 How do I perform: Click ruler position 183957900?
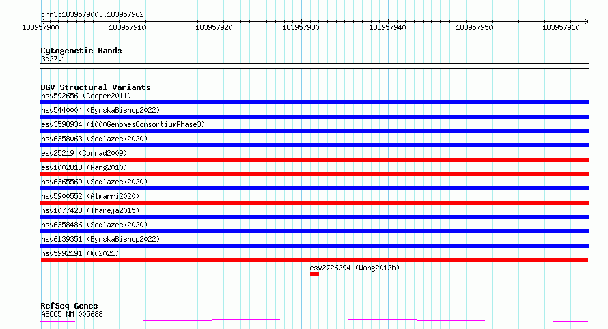coord(41,27)
